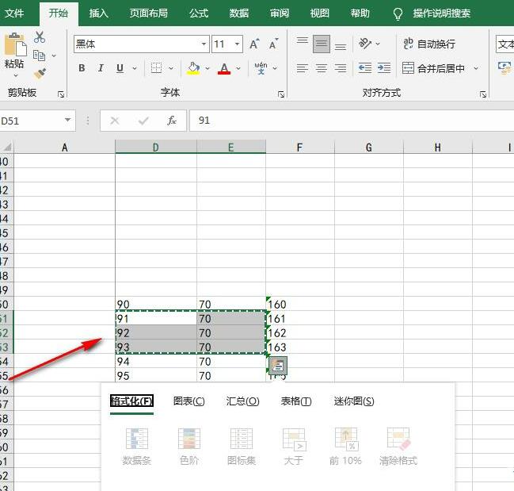Apply 色阶 color scale formatting
The image size is (514, 491).
(189, 447)
